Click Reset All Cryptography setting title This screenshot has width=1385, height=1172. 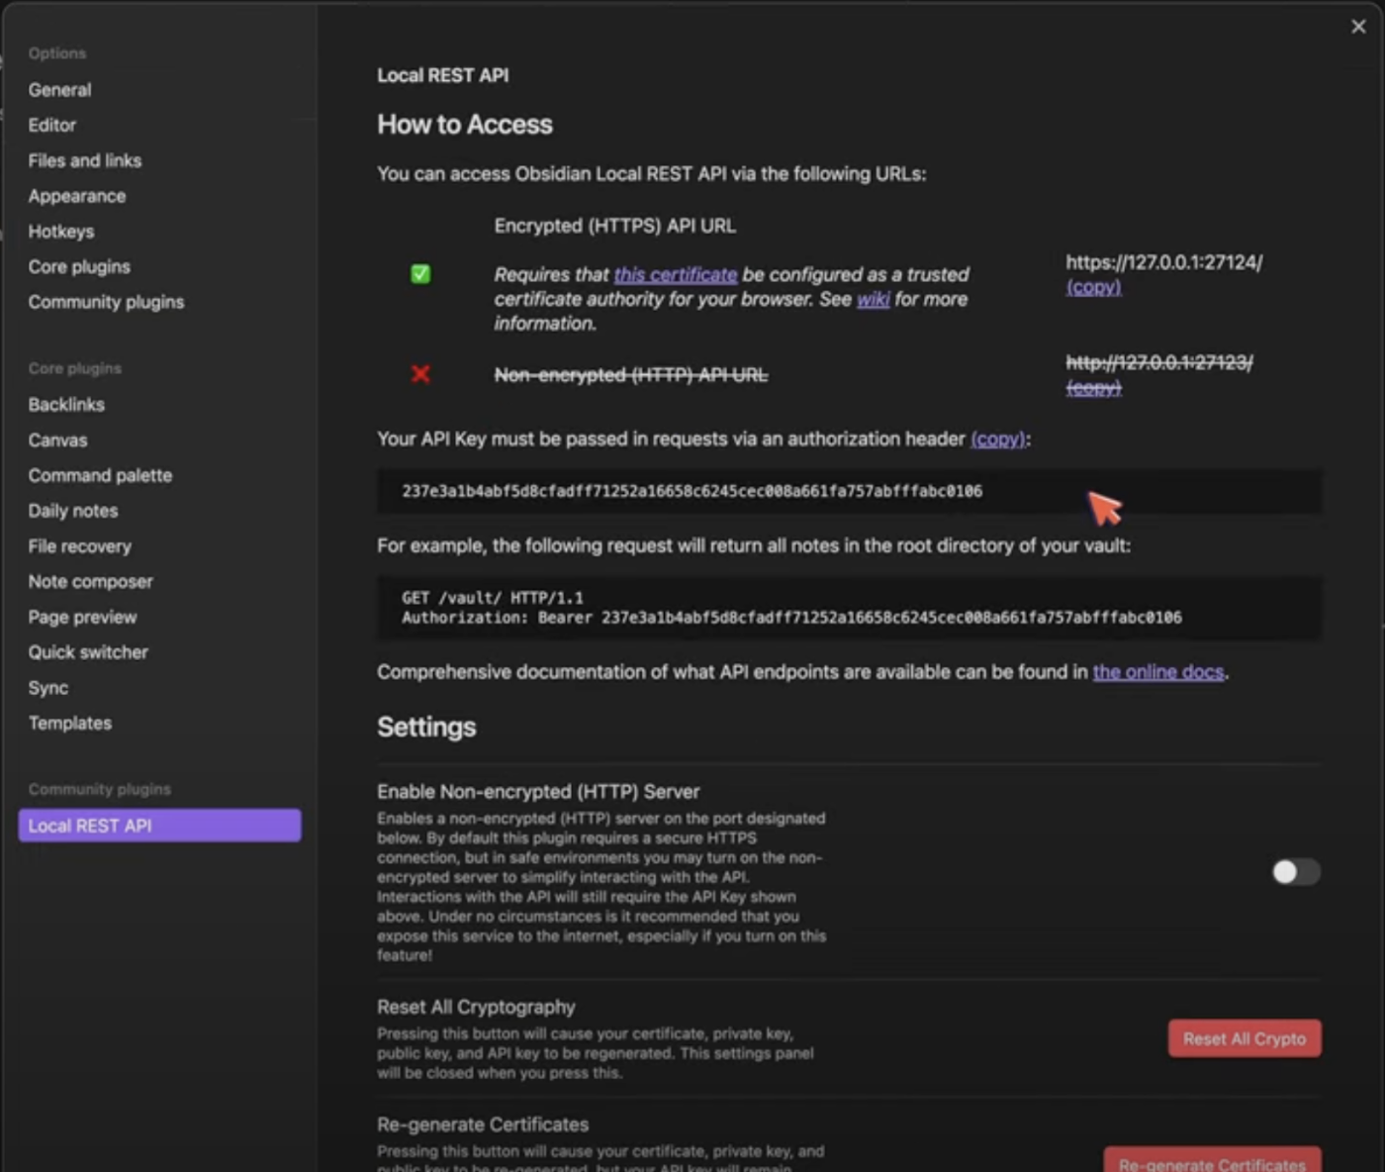(476, 1007)
